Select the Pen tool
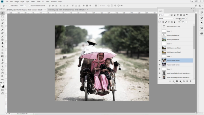Image resolution: width=204 pixels, height=115 pixels. pos(3,63)
